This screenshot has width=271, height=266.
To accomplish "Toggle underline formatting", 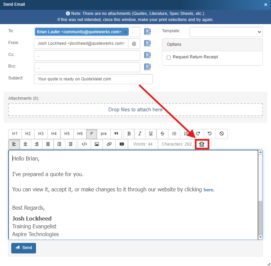I will tap(151, 134).
